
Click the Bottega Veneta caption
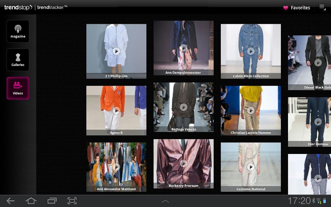pyautogui.click(x=184, y=129)
